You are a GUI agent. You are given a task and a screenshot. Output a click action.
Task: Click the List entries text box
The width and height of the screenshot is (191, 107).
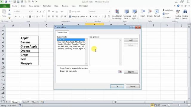(104, 52)
